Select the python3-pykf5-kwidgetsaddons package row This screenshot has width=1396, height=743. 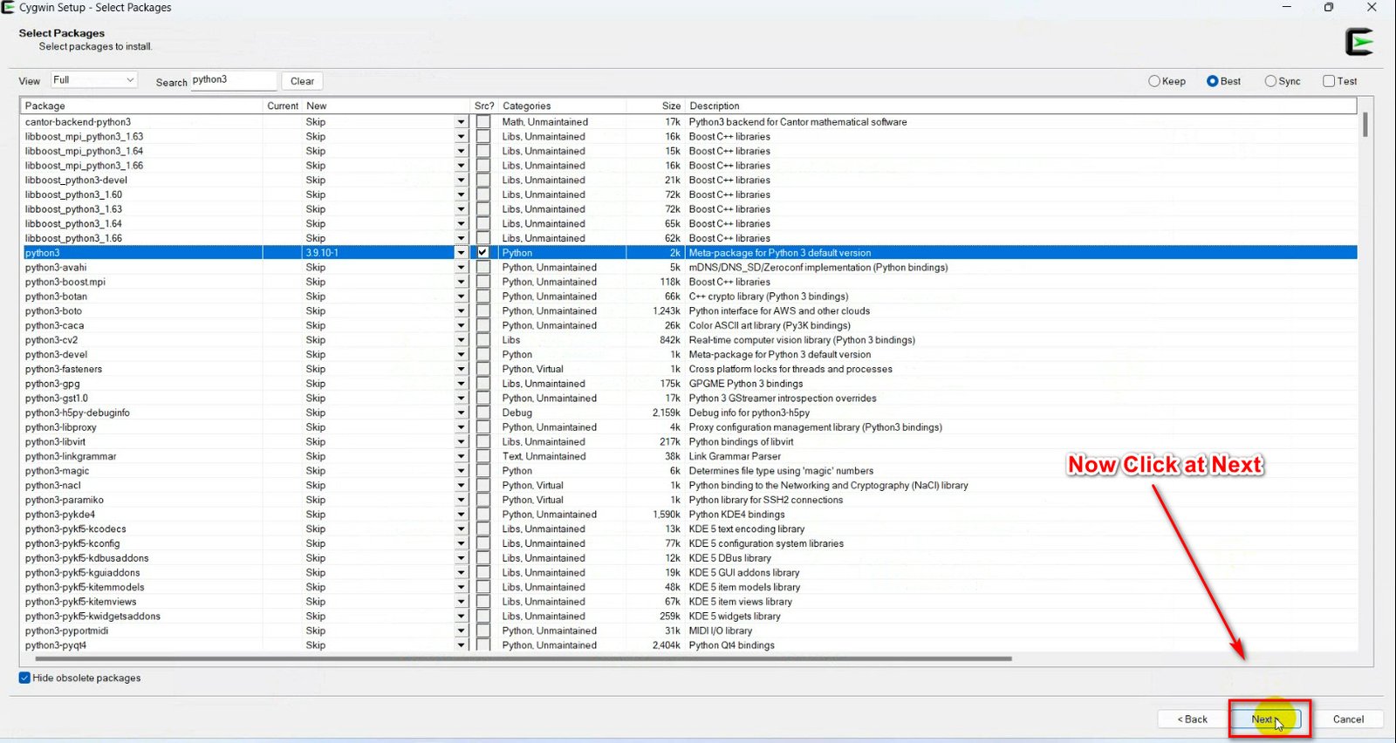688,617
